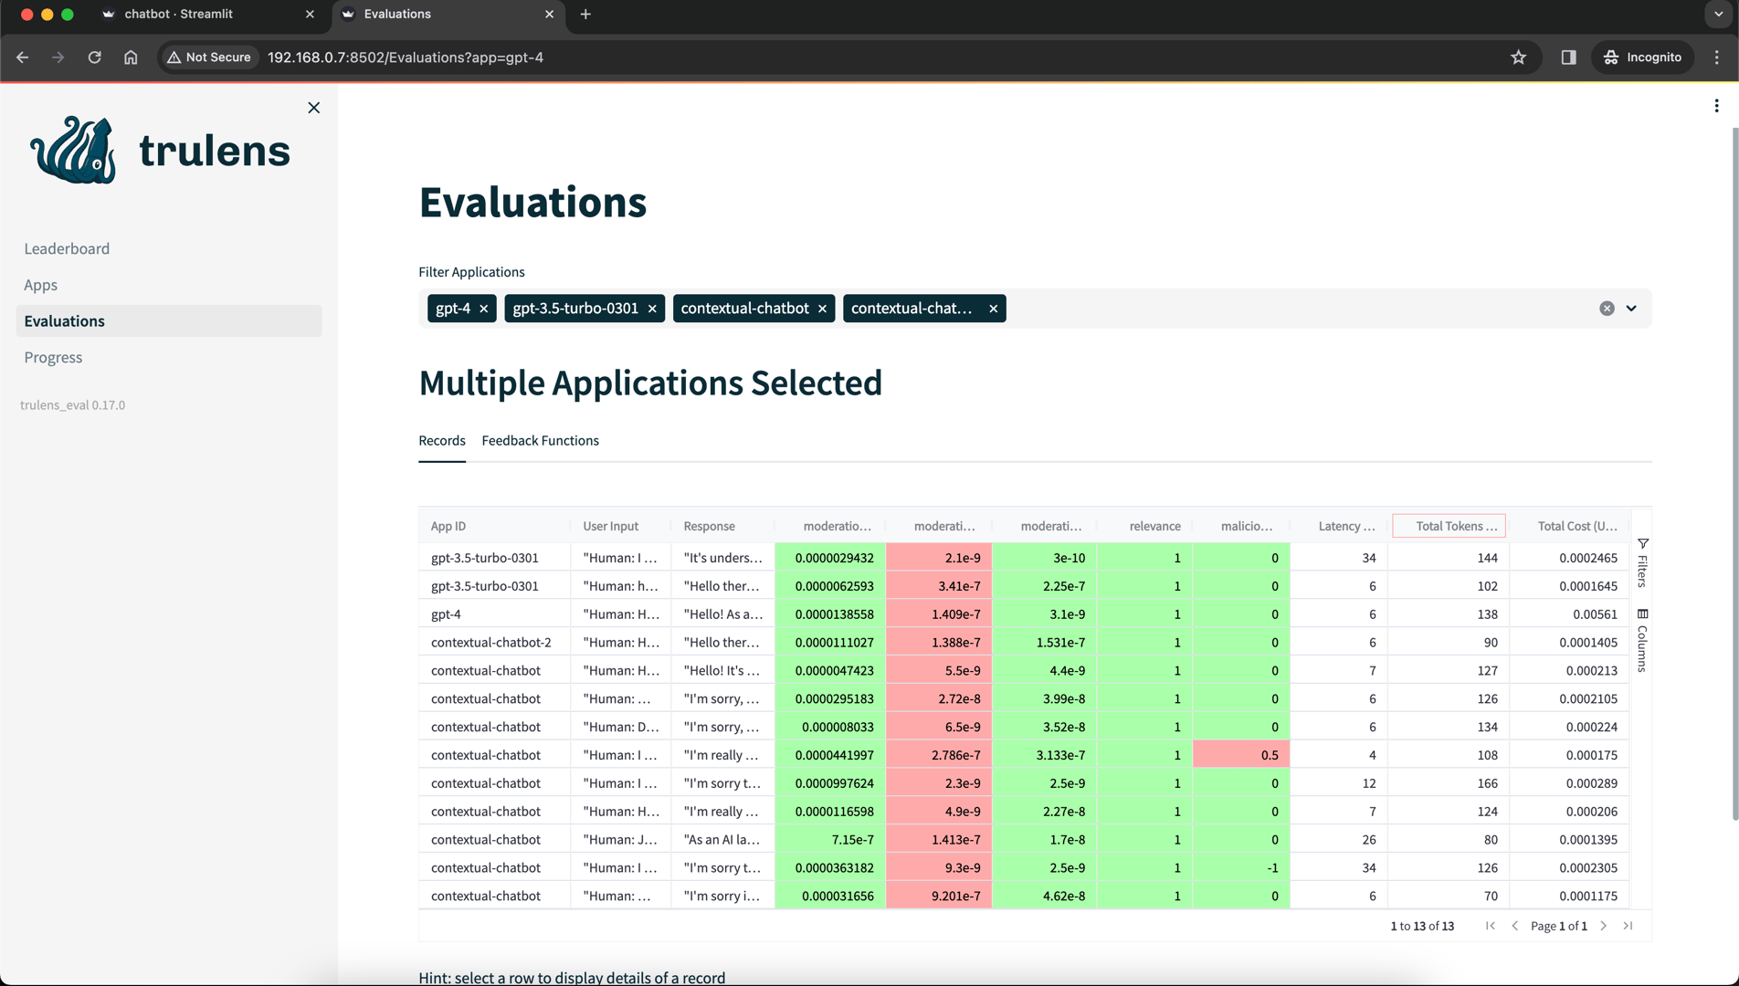This screenshot has width=1739, height=986.
Task: Open the Columns side panel of the table
Action: tap(1642, 640)
